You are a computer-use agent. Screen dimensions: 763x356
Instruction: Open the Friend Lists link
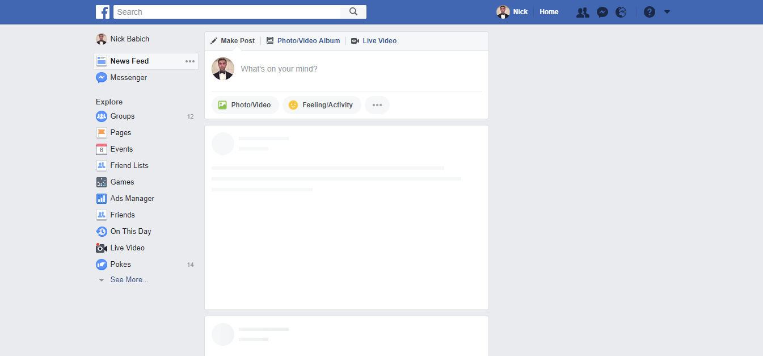click(x=129, y=166)
